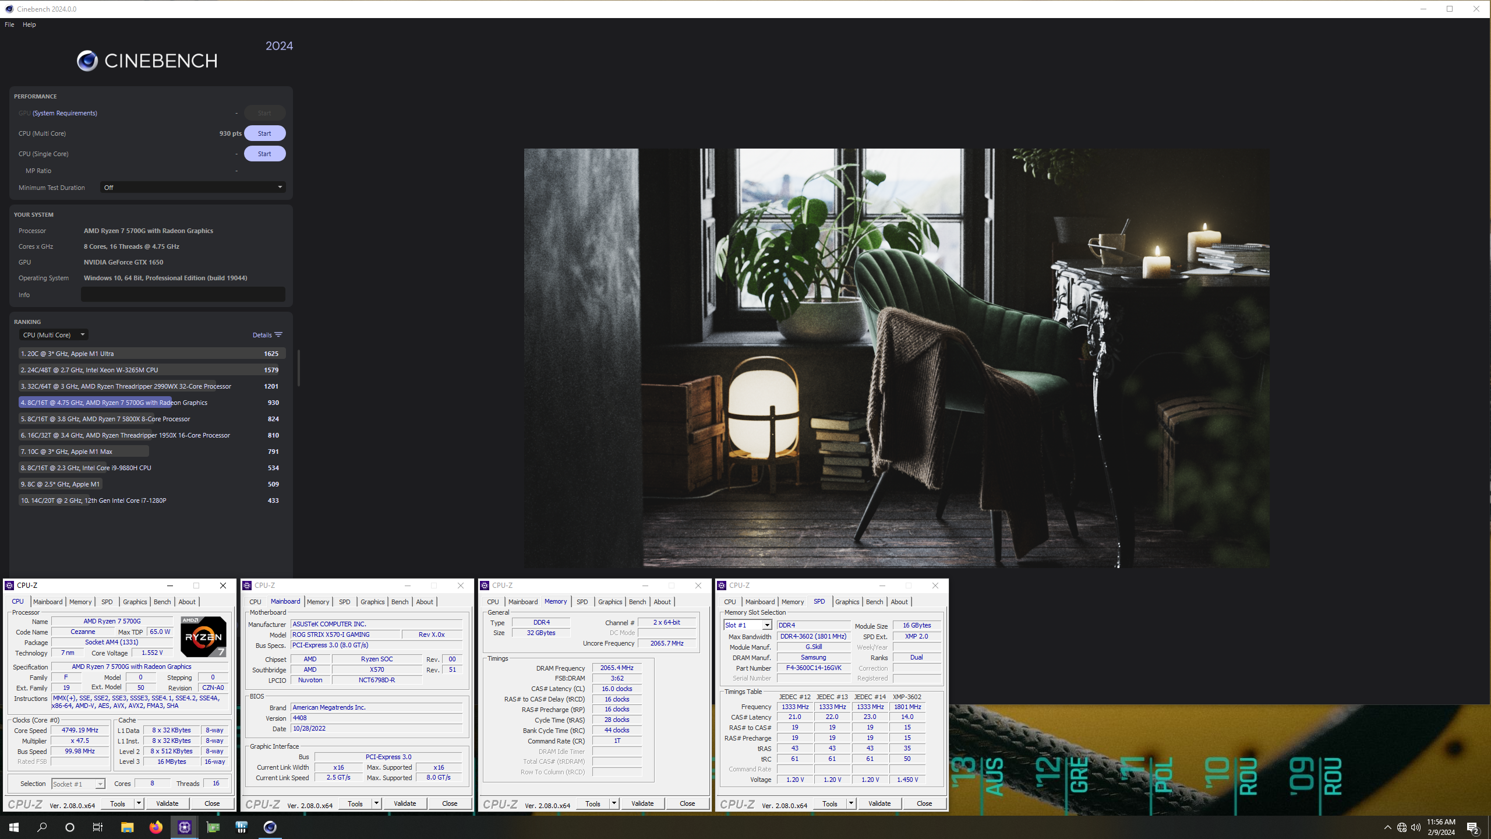Open Slot #1 dropdown in SPD window

[748, 625]
